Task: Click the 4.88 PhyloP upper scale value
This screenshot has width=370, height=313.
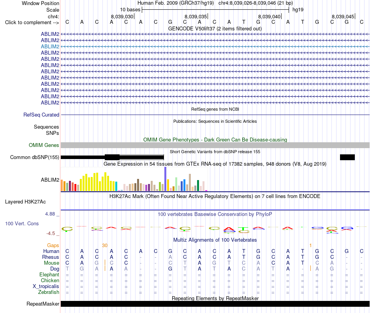Action: click(x=50, y=214)
